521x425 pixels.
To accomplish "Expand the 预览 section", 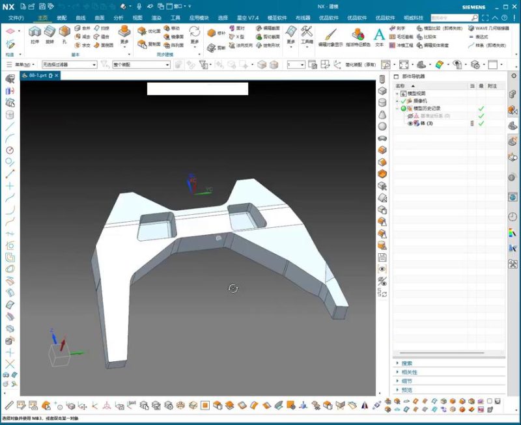I will (398, 390).
